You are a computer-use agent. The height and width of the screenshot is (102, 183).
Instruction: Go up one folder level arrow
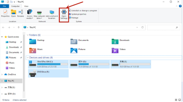click(19, 27)
